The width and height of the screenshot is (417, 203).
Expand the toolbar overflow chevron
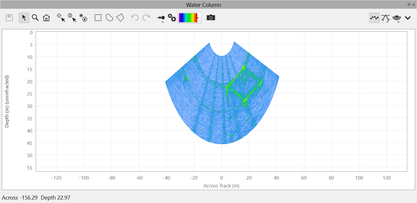coord(408,18)
